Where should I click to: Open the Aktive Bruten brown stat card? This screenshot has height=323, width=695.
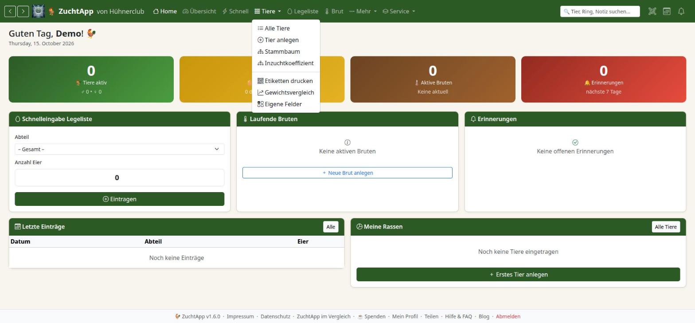point(433,79)
